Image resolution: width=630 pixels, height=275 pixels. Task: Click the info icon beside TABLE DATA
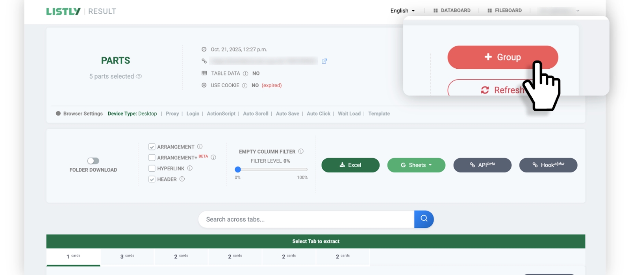(245, 73)
